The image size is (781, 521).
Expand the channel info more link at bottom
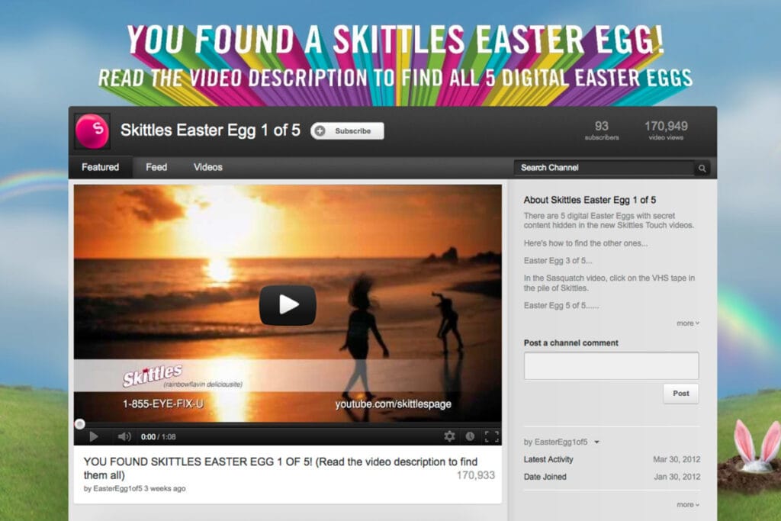[x=688, y=504]
